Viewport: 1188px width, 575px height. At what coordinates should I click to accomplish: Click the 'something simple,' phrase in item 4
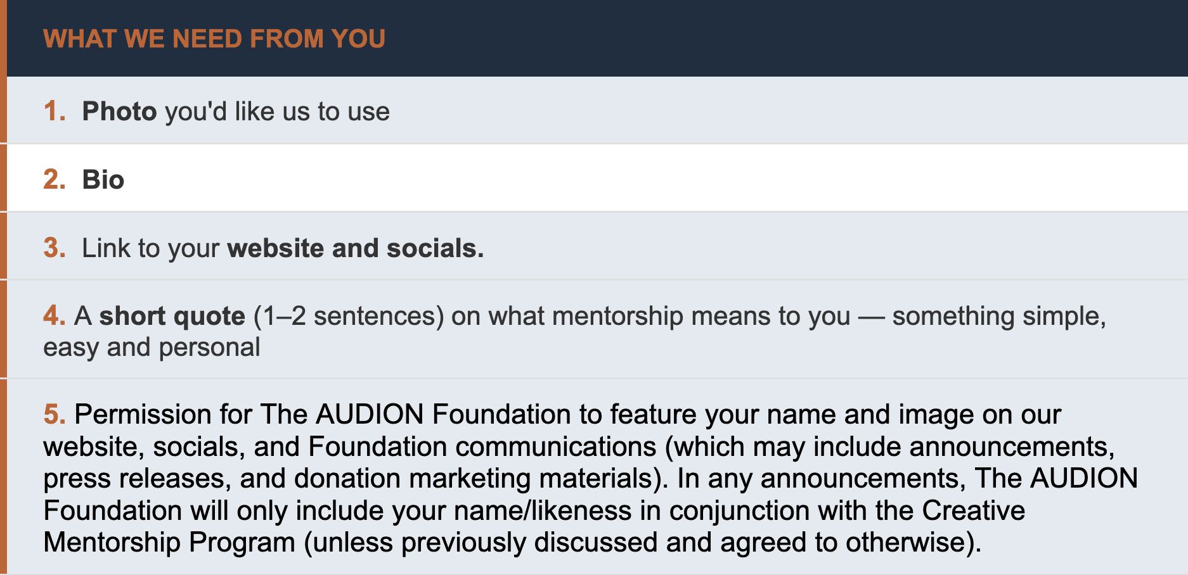(x=998, y=316)
